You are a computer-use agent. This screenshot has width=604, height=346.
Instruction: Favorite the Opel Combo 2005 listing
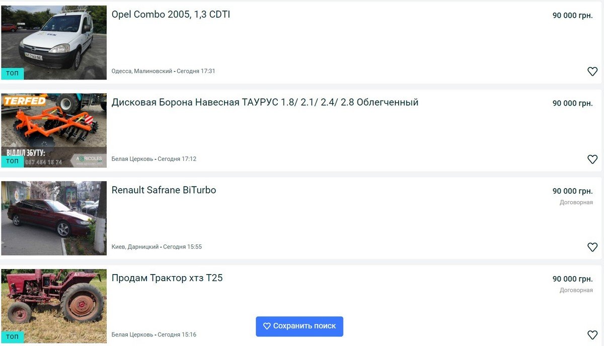(x=592, y=71)
